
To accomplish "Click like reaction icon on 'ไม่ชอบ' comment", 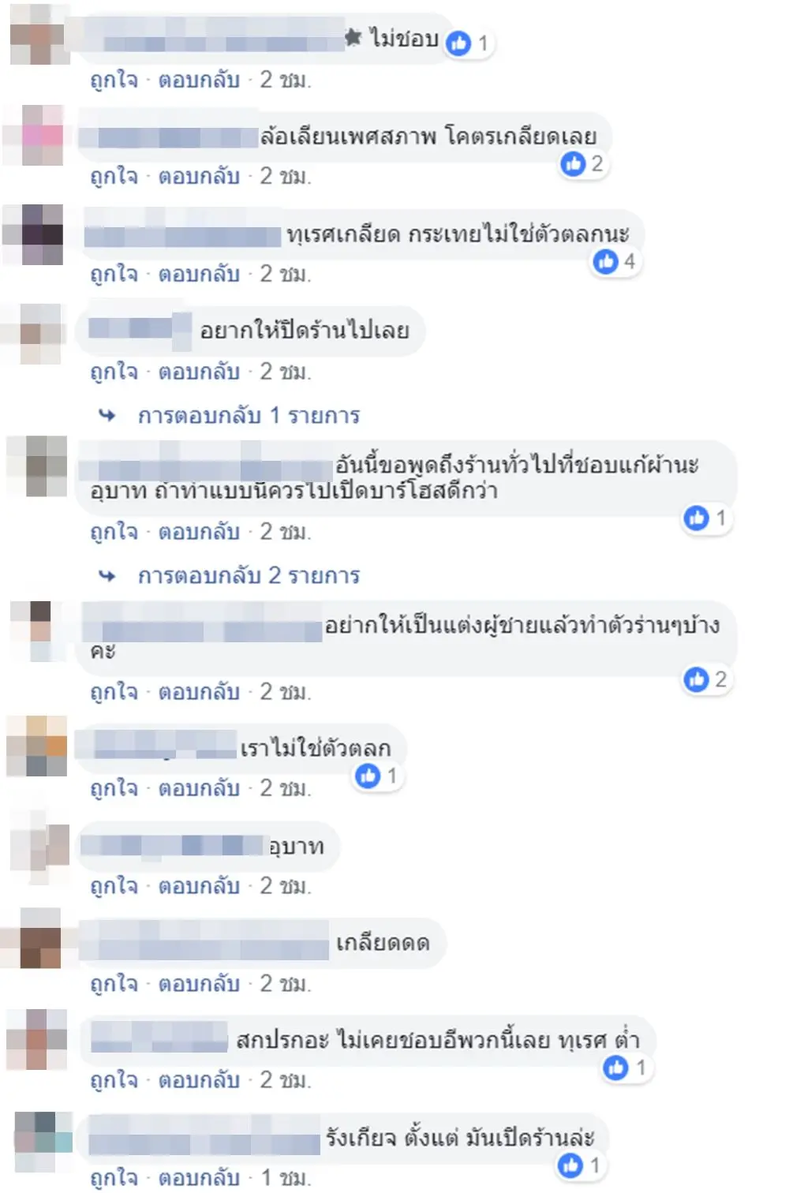I will click(x=458, y=43).
